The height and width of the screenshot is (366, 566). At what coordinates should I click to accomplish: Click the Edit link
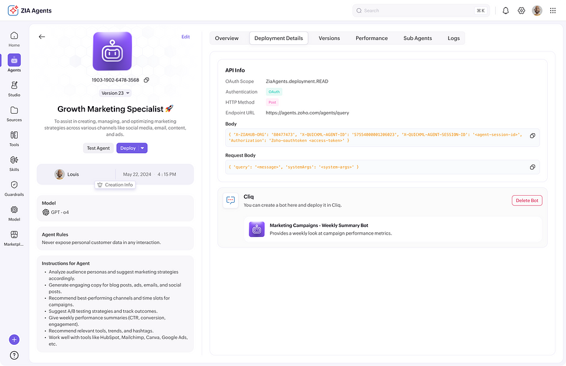coord(186,37)
